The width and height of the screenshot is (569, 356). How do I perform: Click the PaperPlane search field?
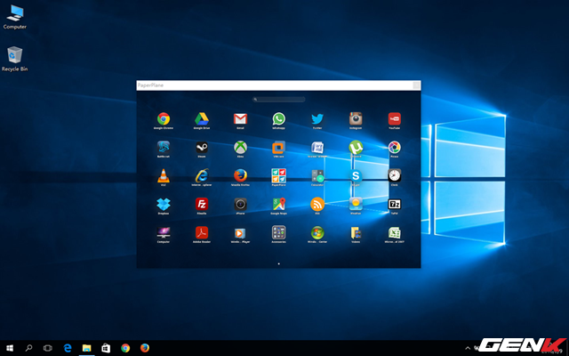coord(279,100)
